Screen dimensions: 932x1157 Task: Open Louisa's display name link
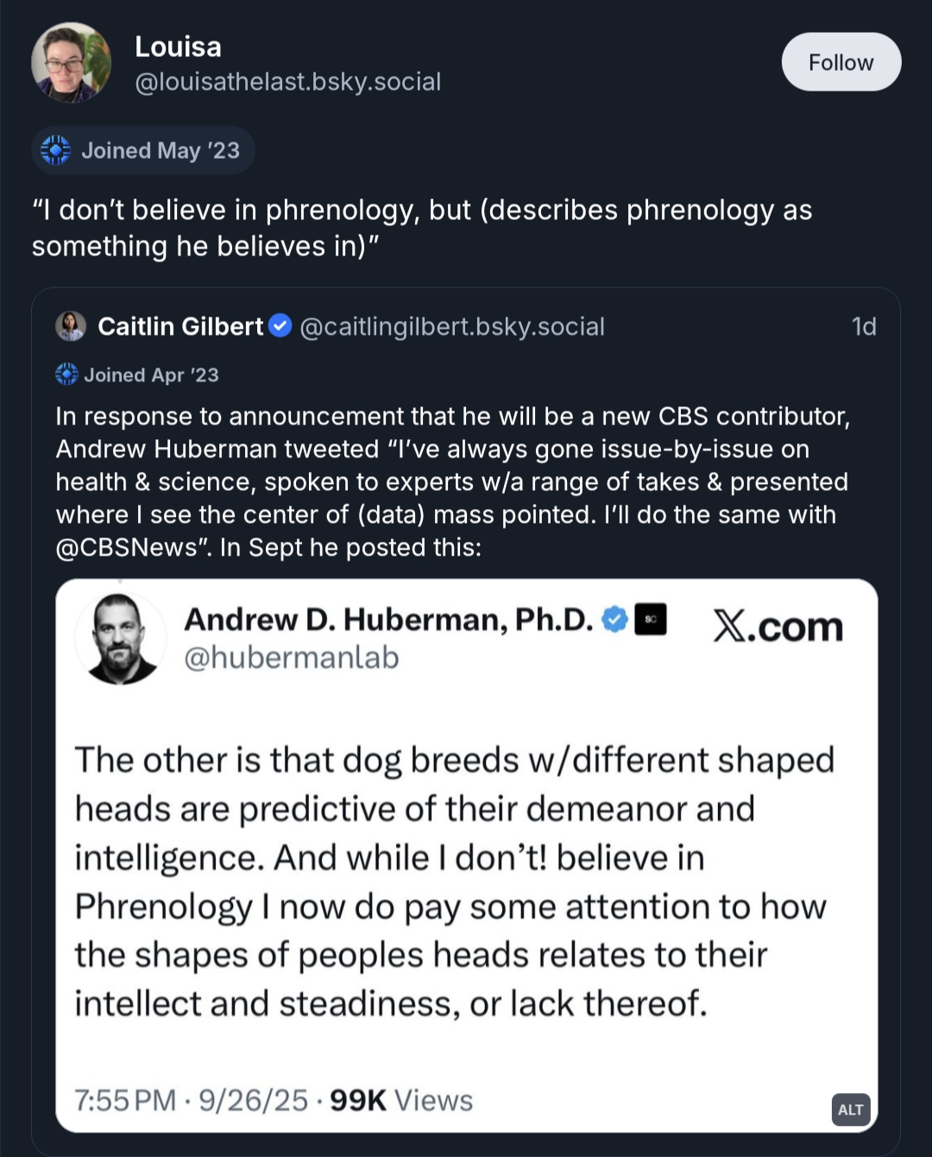coord(178,47)
